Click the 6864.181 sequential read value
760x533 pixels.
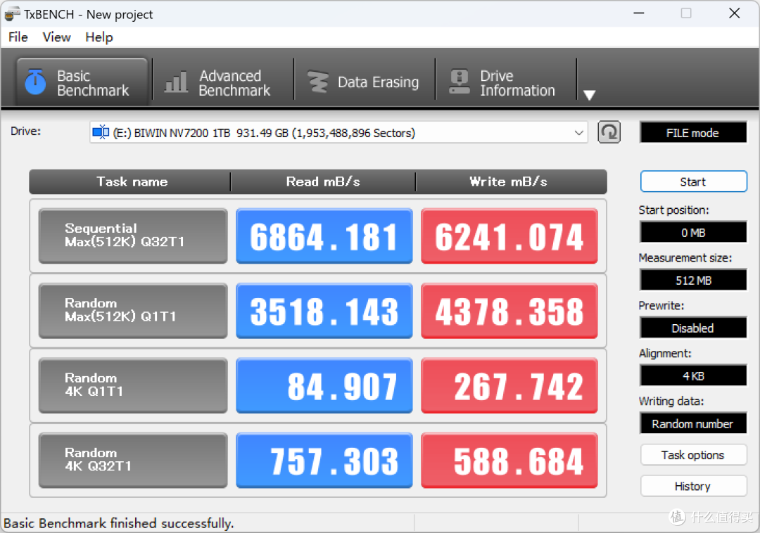(x=324, y=236)
